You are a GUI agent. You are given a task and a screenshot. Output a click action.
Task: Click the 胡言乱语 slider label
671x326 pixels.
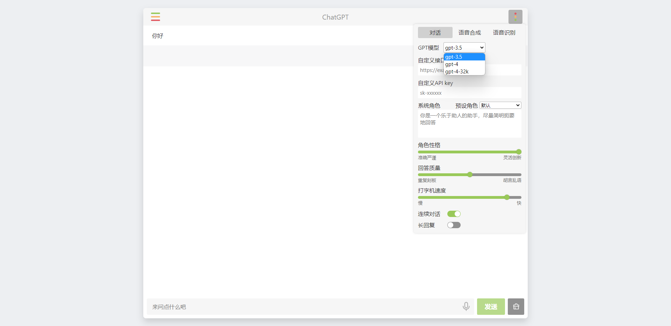tap(512, 180)
